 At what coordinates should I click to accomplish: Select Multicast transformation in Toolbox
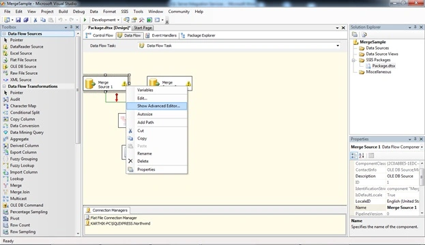click(18, 199)
